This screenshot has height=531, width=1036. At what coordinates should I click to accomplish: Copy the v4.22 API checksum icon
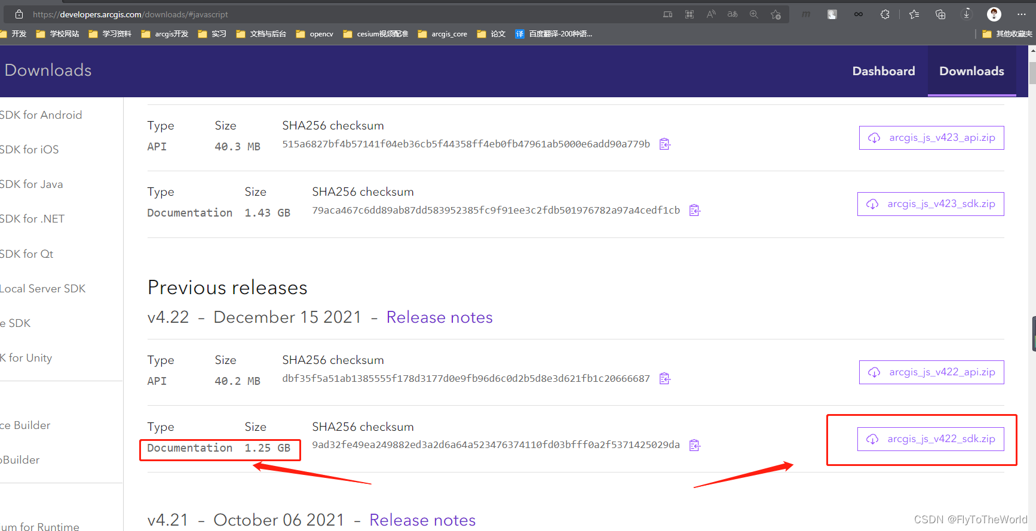click(x=664, y=378)
